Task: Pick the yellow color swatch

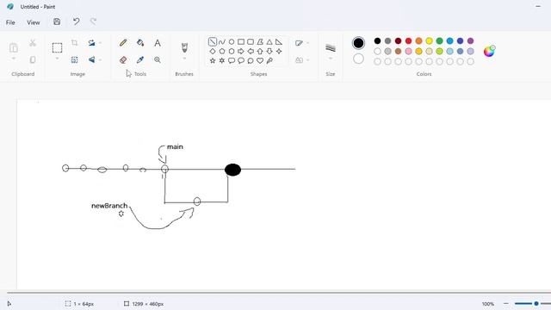Action: 429,41
